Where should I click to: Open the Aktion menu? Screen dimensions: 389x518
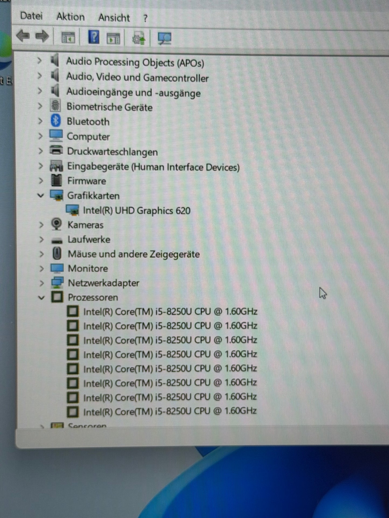coord(71,17)
